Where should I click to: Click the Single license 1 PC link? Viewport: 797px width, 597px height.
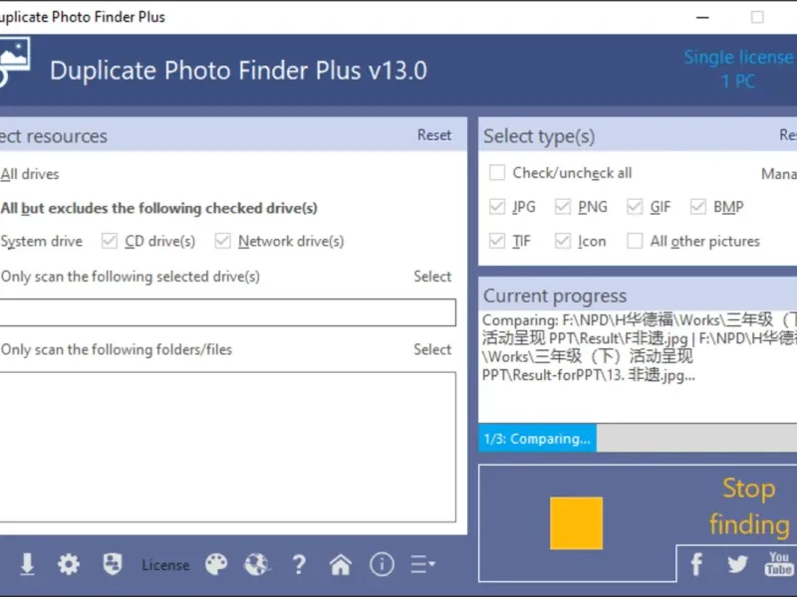pyautogui.click(x=740, y=69)
